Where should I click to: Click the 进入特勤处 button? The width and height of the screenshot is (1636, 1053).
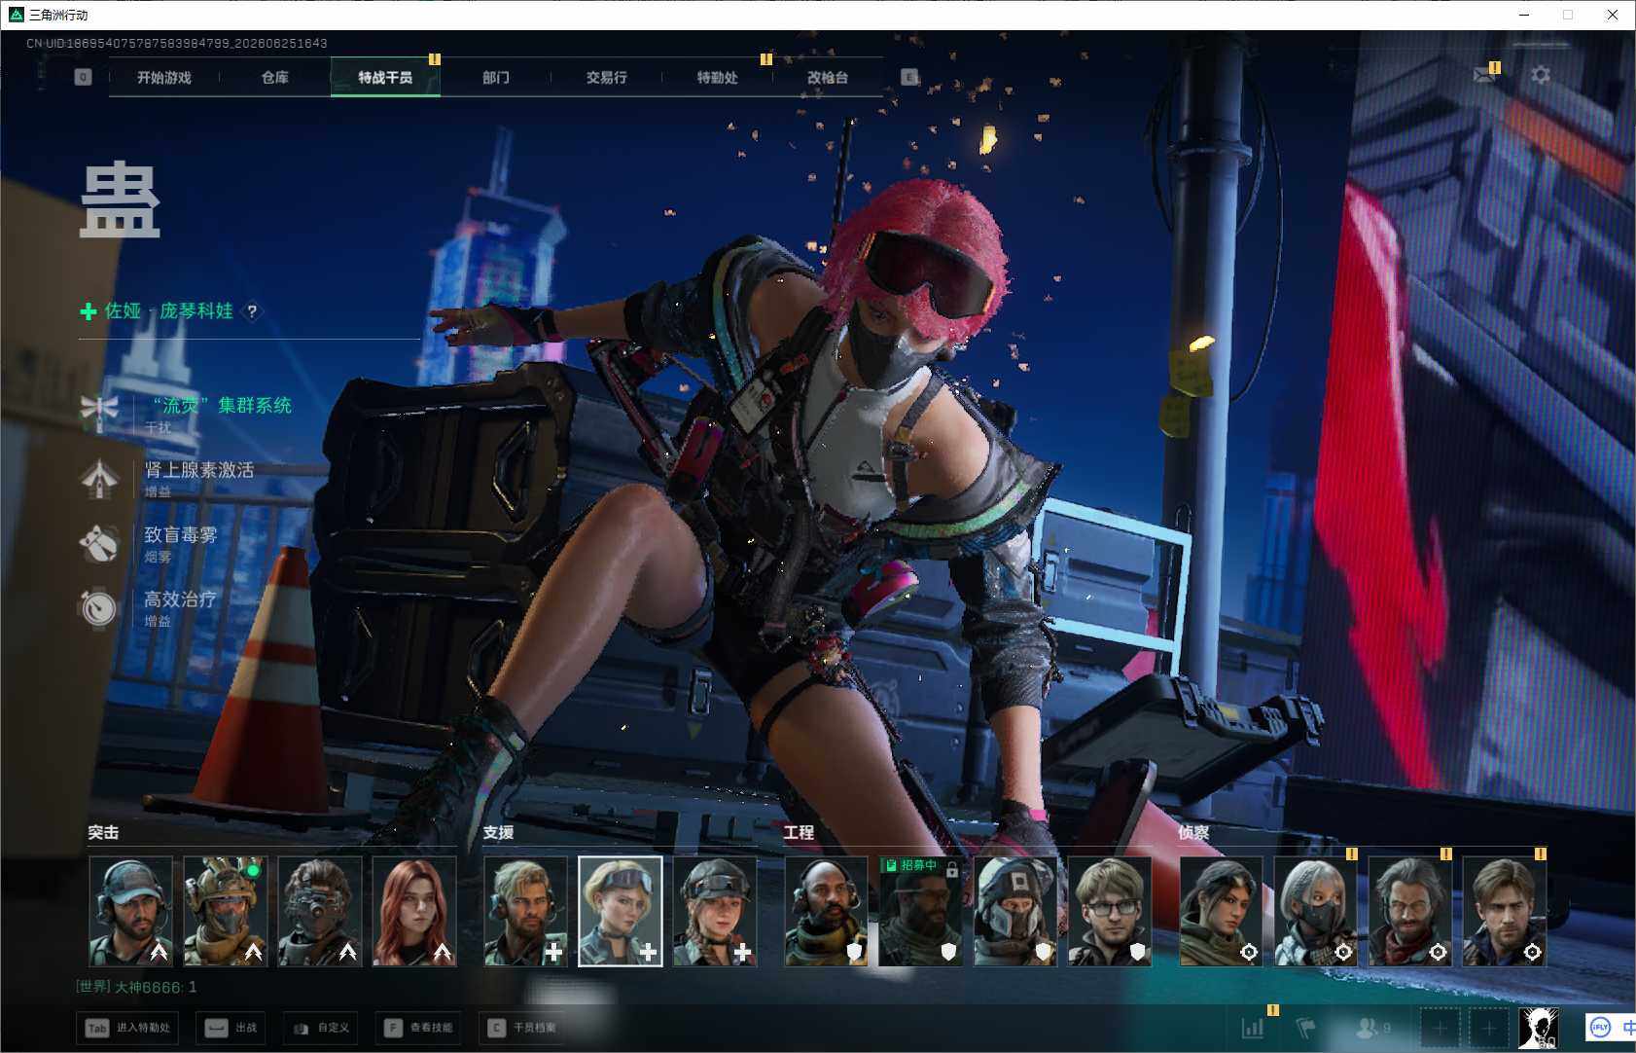click(126, 1028)
